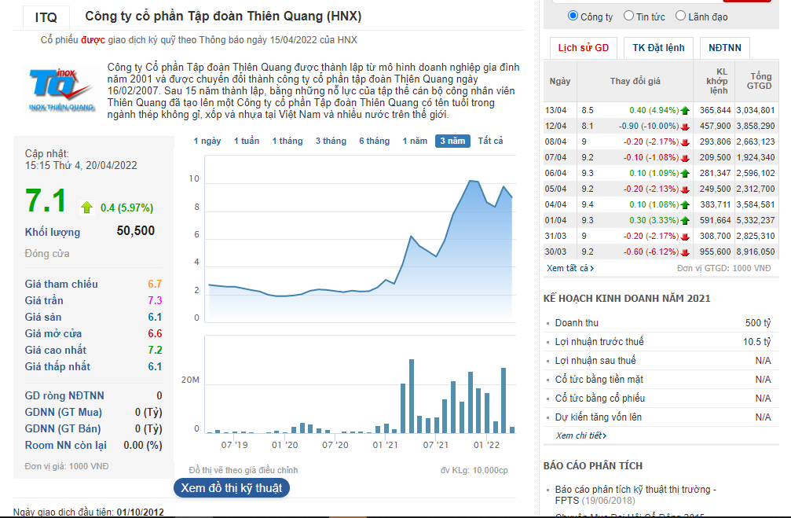Click green up arrow in 06/04 row
791x518 pixels.
[684, 173]
